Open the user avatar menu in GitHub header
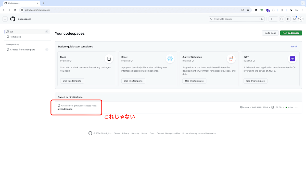This screenshot has height=172, width=306. 301,19
